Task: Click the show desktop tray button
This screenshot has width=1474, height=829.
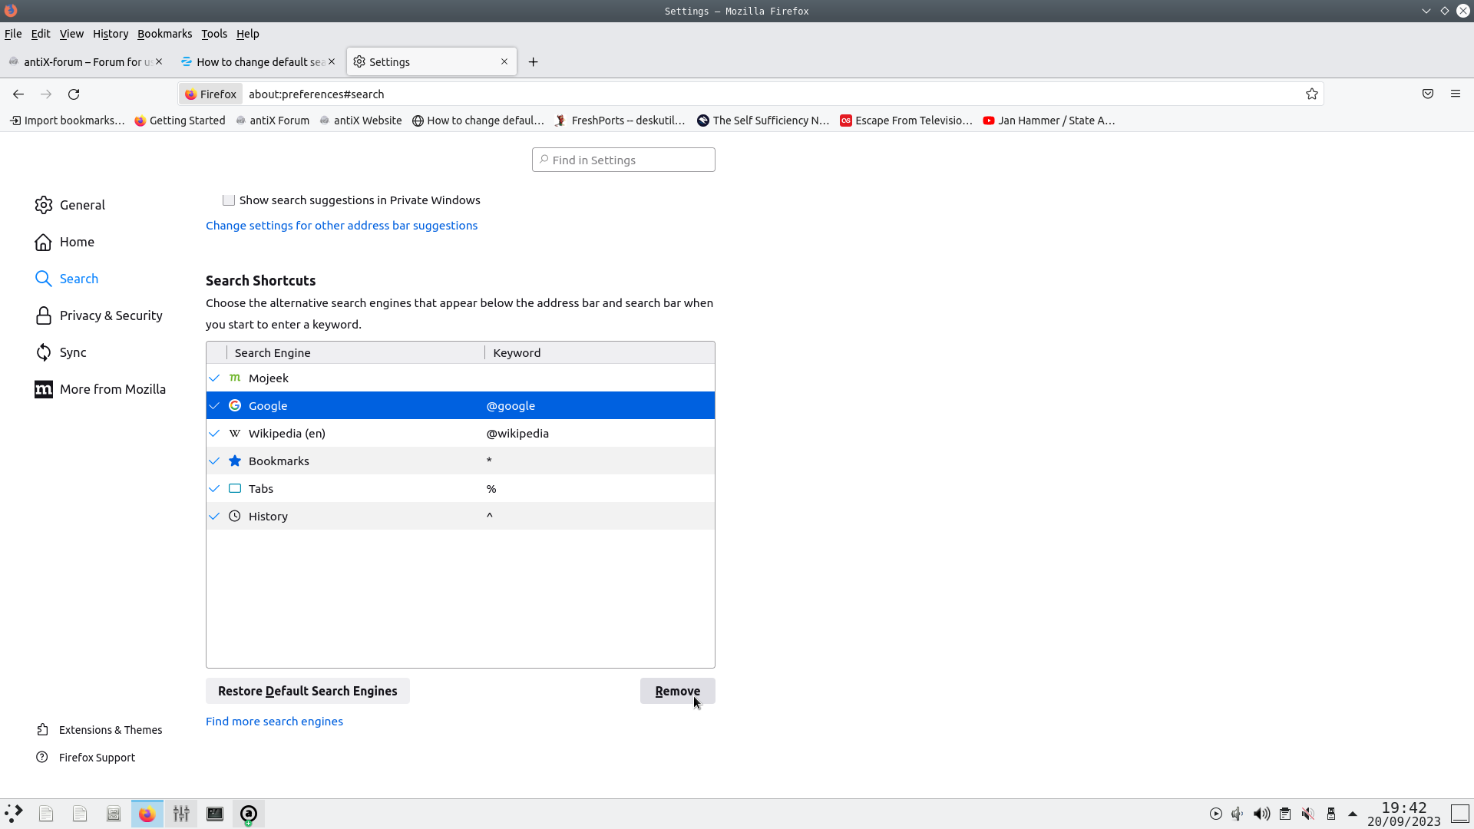Action: (1460, 814)
